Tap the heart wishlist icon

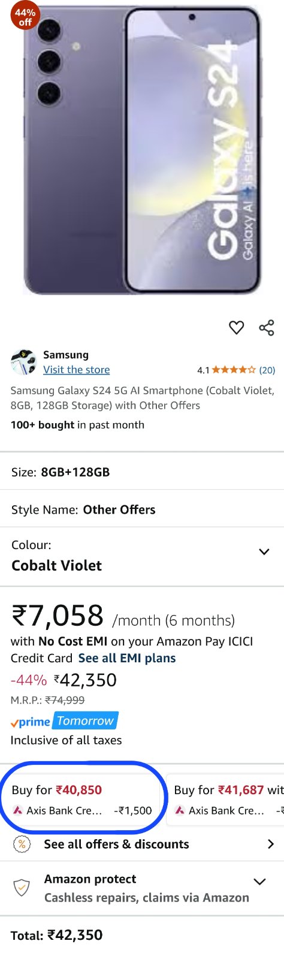tap(237, 327)
